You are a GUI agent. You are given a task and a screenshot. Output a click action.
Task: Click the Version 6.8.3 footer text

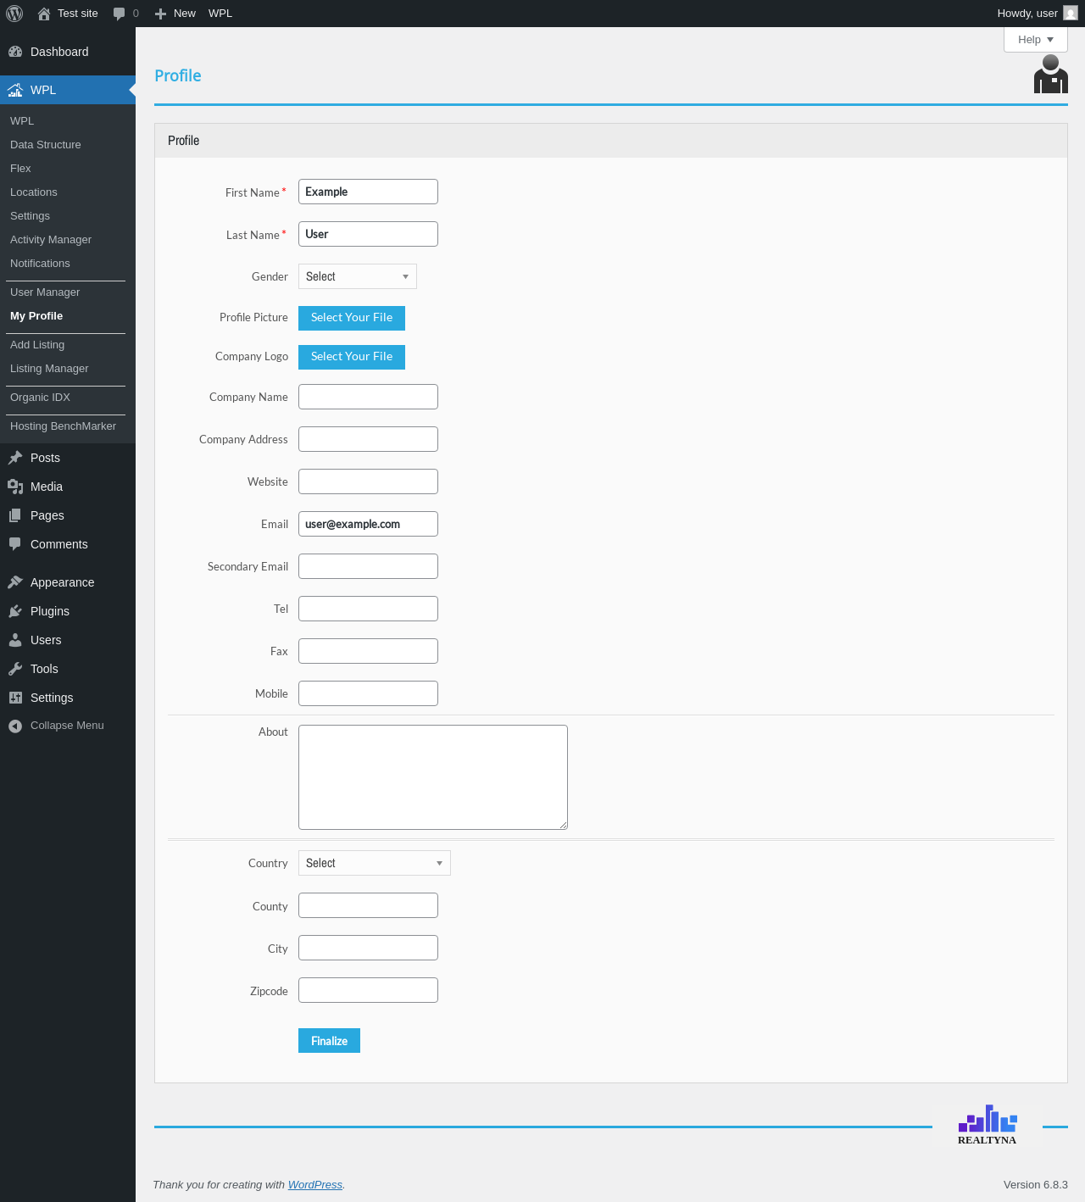(1035, 1185)
